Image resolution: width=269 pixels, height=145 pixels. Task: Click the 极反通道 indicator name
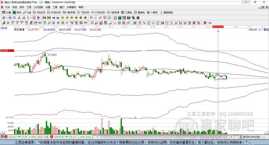pos(19,30)
